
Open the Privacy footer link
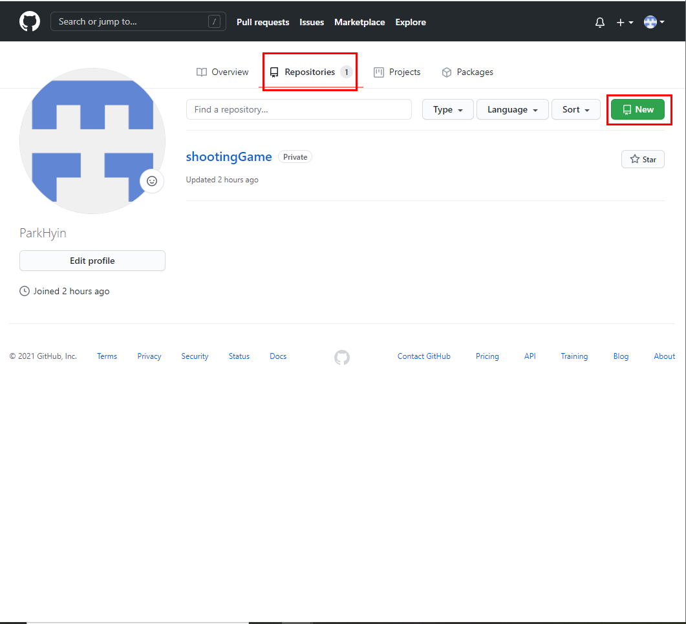point(149,356)
